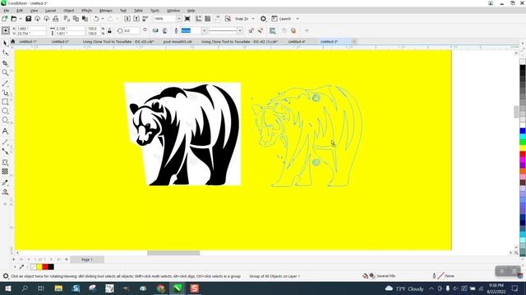The width and height of the screenshot is (526, 295).
Task: Switch to the Untitled-1 document tab
Action: click(x=28, y=42)
